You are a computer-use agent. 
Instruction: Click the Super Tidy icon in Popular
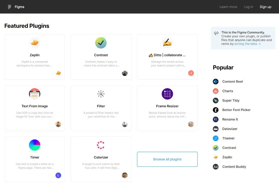[216, 100]
